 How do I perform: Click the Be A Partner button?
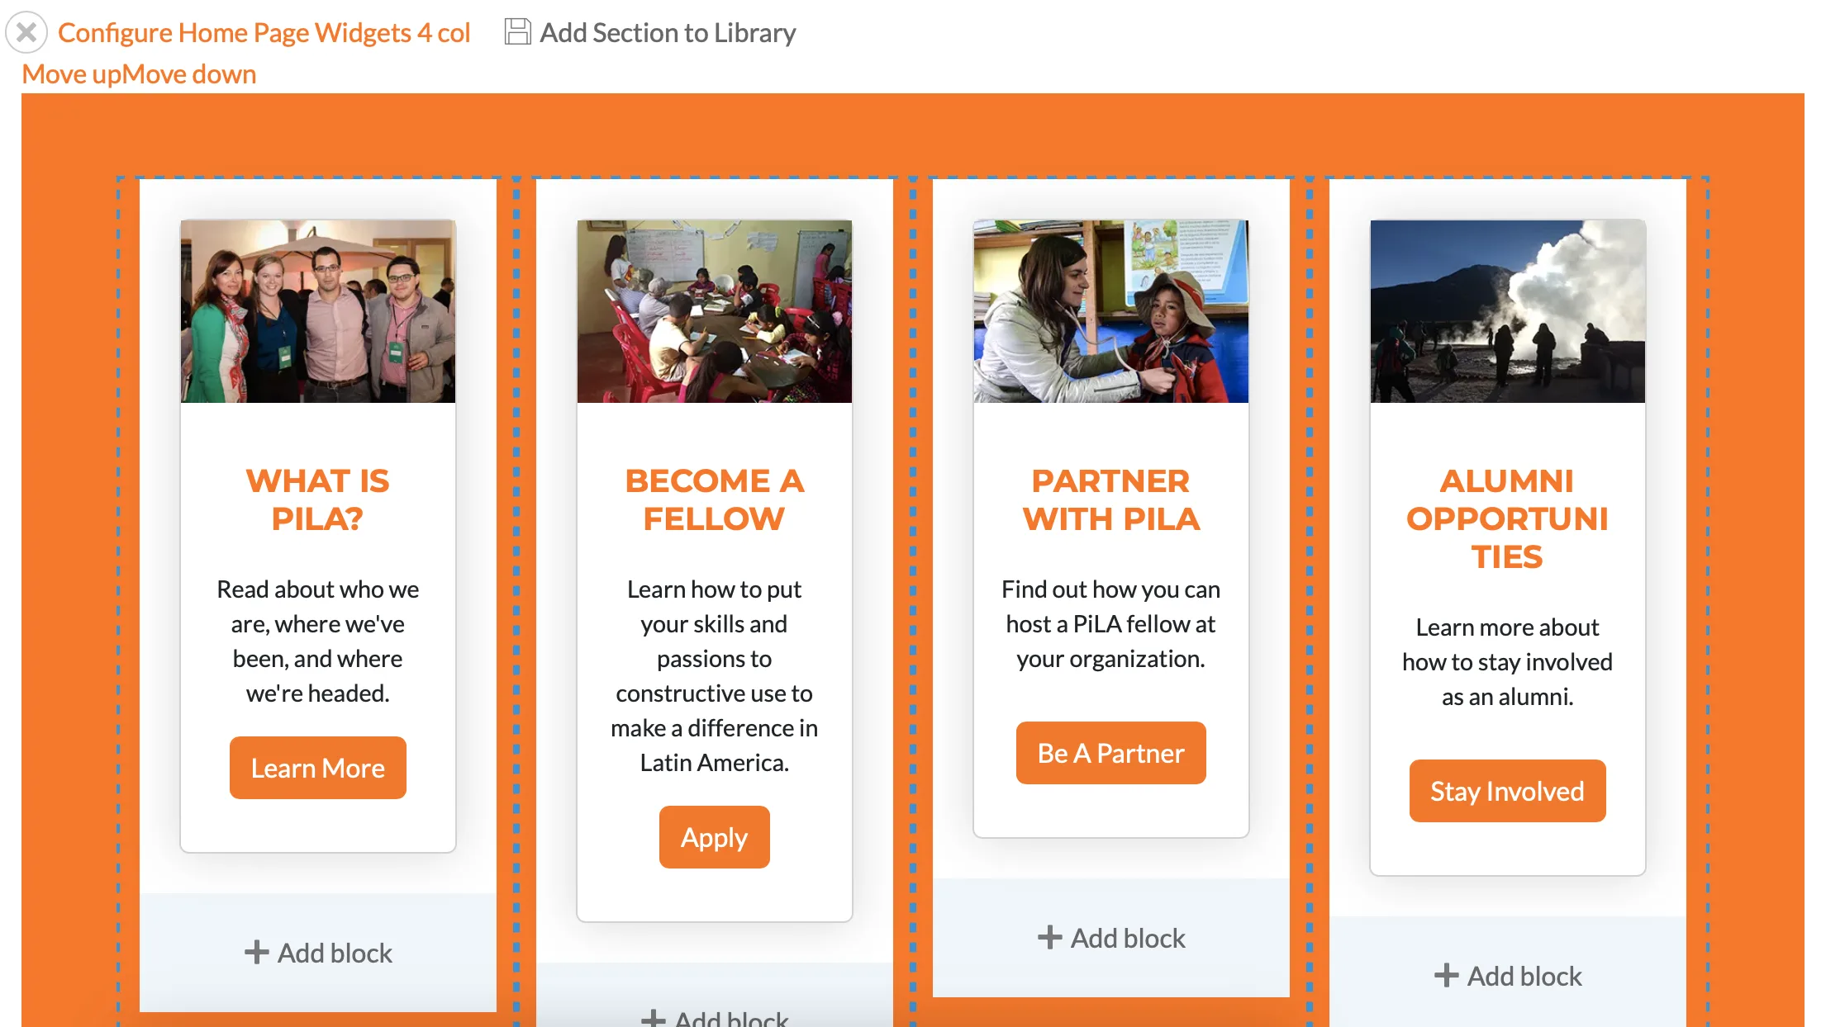1111,753
